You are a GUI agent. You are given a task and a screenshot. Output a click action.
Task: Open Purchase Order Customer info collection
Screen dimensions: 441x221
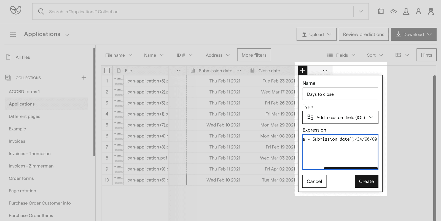tap(40, 203)
